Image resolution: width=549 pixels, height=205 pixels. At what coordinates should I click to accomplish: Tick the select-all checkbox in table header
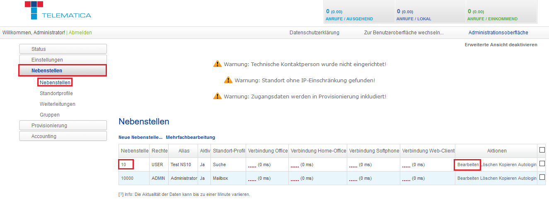click(542, 150)
